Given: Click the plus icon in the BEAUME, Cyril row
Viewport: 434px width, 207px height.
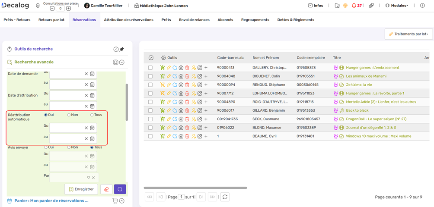Looking at the screenshot, I should point(206,136).
